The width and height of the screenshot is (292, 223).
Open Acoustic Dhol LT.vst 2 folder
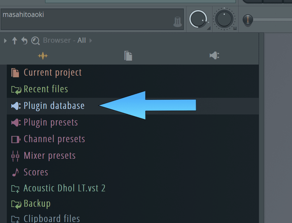tap(133, 188)
